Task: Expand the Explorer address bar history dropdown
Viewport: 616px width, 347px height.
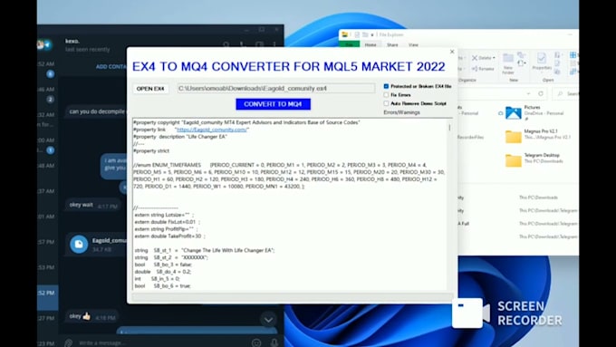Action: click(528, 93)
